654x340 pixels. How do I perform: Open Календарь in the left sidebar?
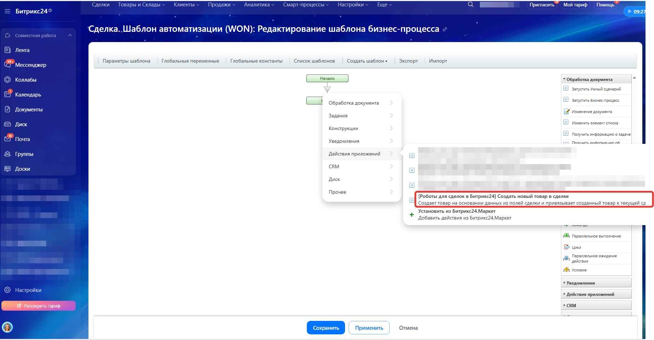tap(28, 95)
